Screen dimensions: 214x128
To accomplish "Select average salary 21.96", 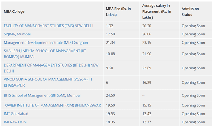I will 146,54.
